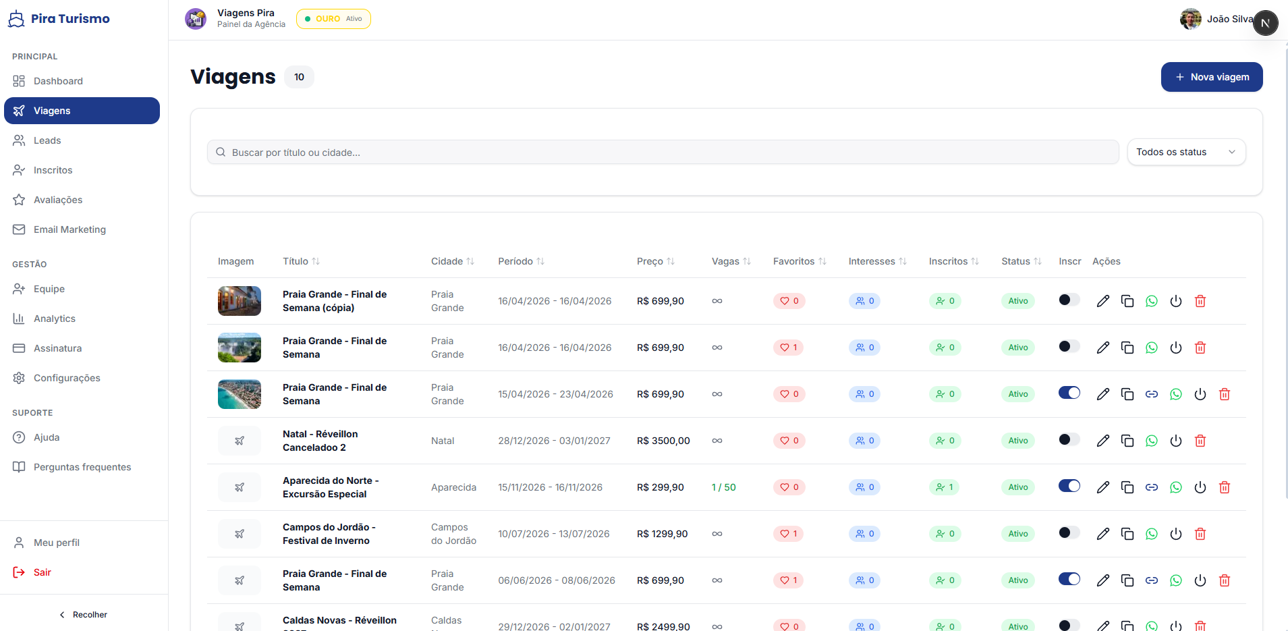Open Leads in the sidebar
Screen dimensions: 1288x631
(47, 140)
